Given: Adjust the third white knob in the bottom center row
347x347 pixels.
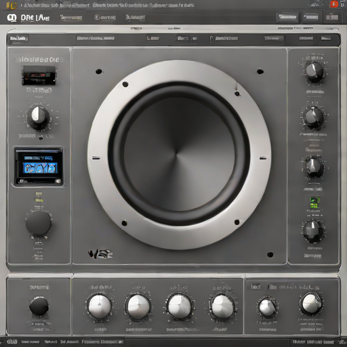Looking at the screenshot, I should pyautogui.click(x=180, y=307).
